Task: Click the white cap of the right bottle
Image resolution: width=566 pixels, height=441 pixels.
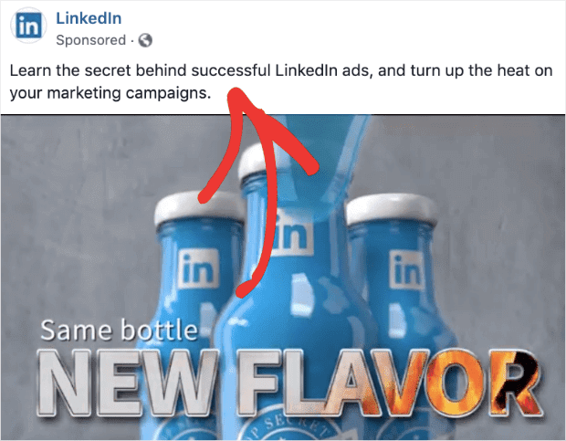Action: click(x=391, y=210)
